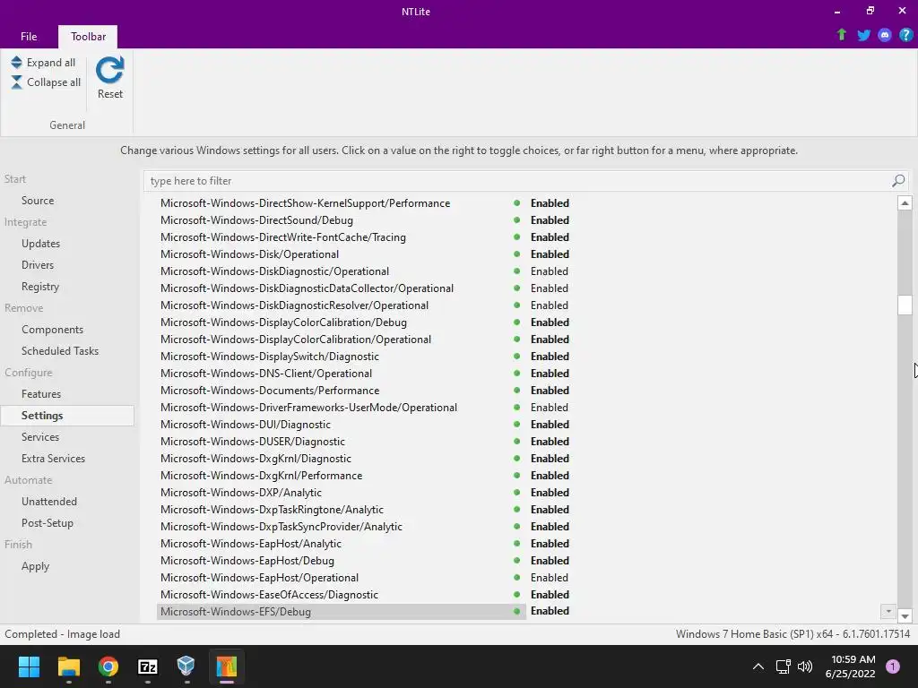Click the Reset icon in toolbar
The image size is (918, 688).
(x=109, y=70)
